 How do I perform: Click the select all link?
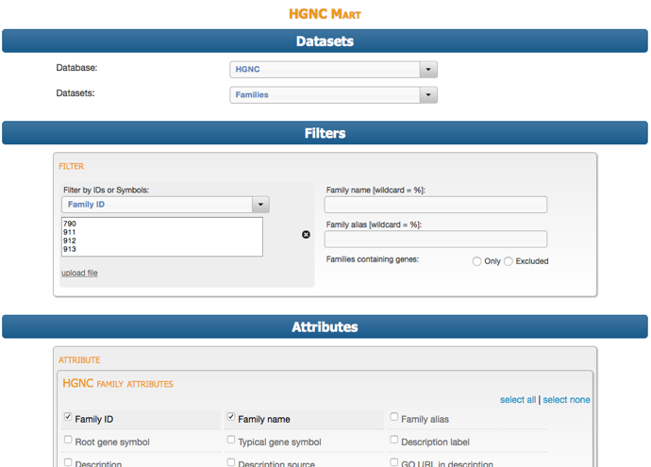517,400
